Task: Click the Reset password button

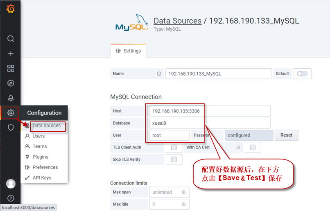Action: tap(287, 135)
